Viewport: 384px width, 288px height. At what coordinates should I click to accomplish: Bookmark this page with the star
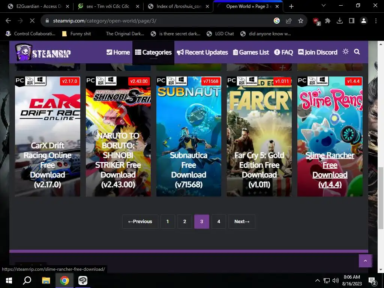tap(301, 21)
